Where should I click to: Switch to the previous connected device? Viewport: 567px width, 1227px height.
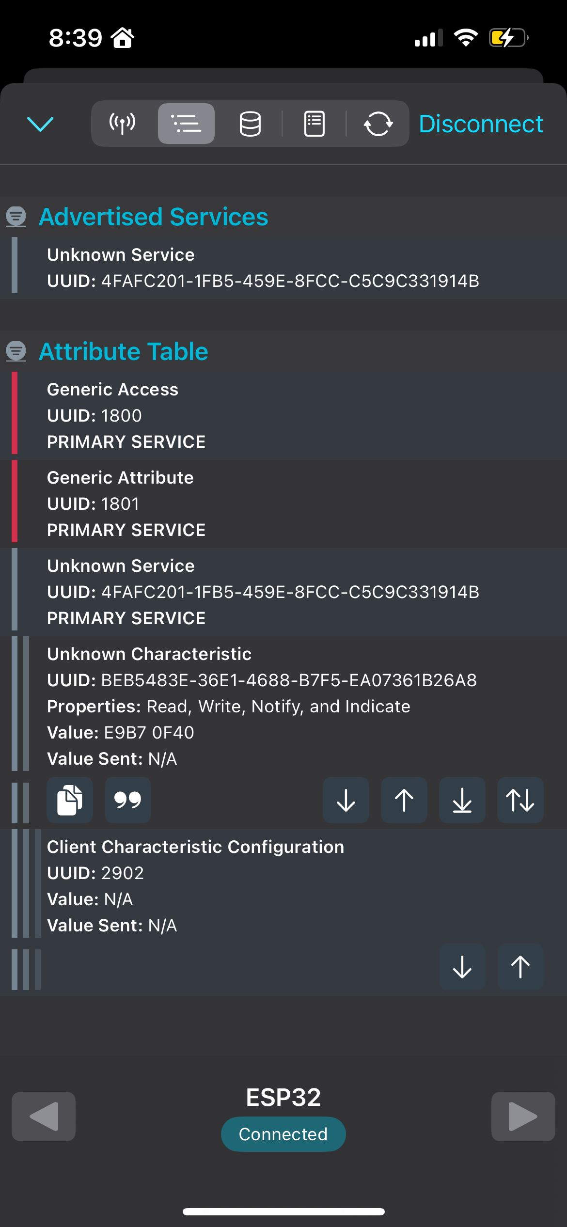(x=43, y=1116)
